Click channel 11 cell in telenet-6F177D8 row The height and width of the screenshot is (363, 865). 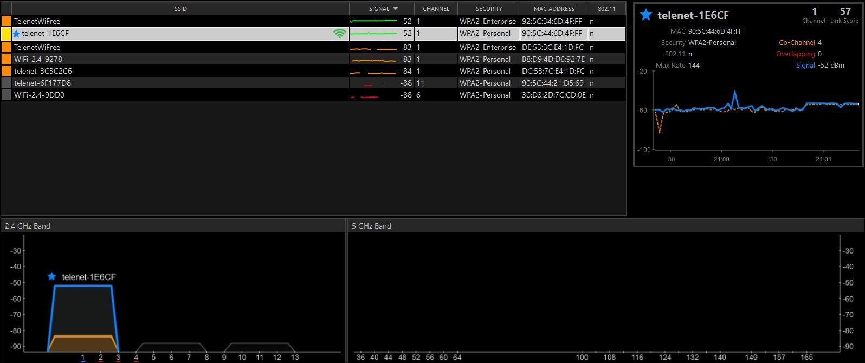click(421, 83)
